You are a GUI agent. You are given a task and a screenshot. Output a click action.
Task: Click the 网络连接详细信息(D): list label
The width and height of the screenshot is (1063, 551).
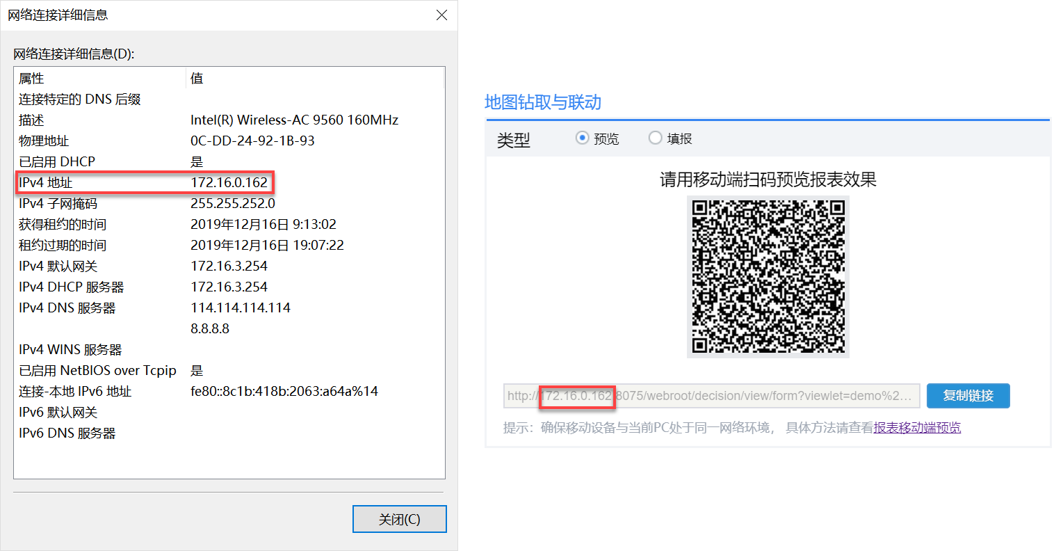click(x=74, y=54)
